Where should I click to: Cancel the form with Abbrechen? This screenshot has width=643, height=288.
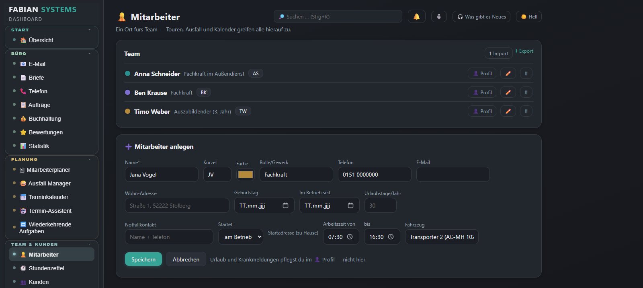pos(186,259)
